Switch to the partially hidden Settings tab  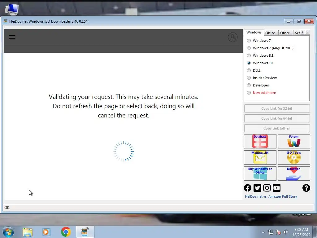(297, 33)
